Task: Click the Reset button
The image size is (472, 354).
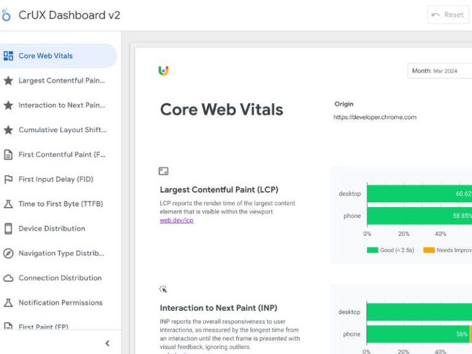Action: coord(448,15)
